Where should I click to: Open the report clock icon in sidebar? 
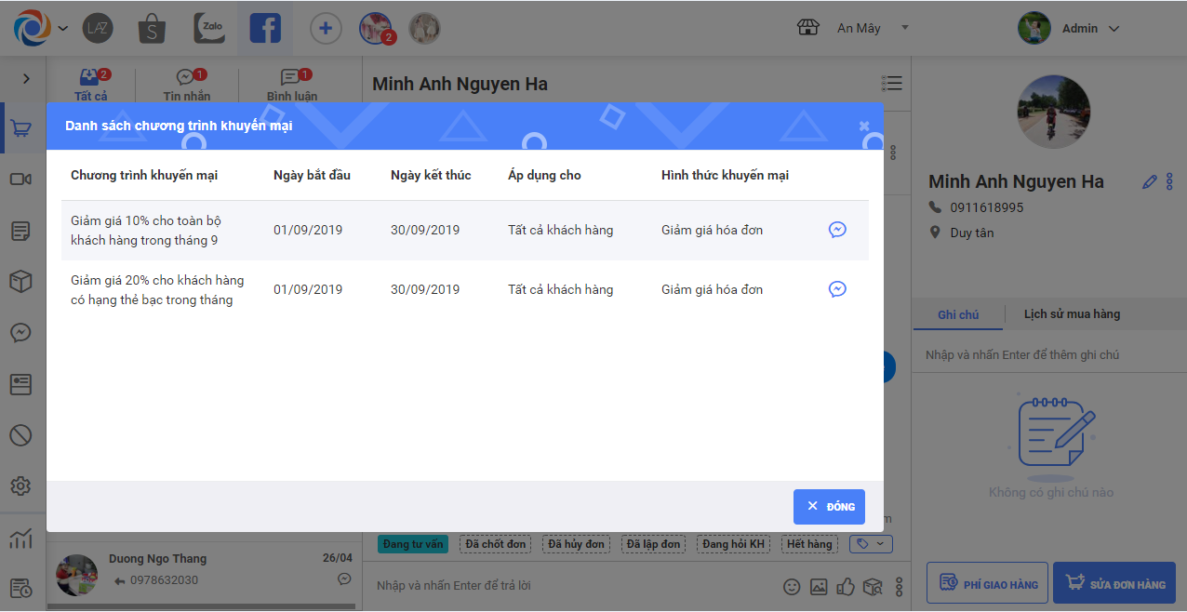[20, 588]
